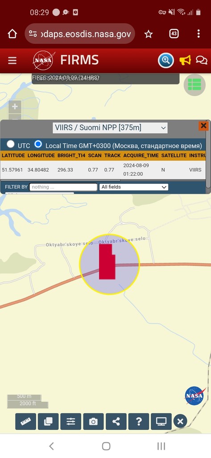Sort by the LATITUDE column header
Screen dimensions: 211x458
[x=13, y=155]
